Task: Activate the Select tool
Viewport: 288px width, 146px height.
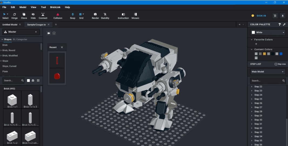Action: pyautogui.click(x=5, y=16)
